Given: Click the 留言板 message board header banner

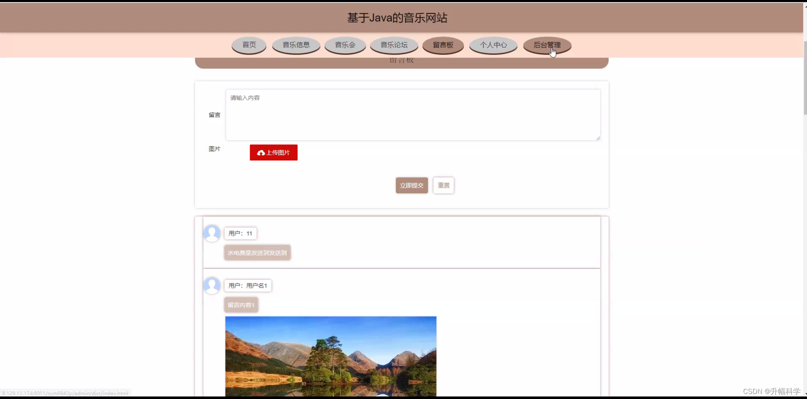Looking at the screenshot, I should coord(401,62).
